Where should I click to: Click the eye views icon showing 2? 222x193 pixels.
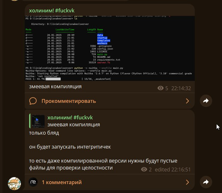tap(144, 170)
